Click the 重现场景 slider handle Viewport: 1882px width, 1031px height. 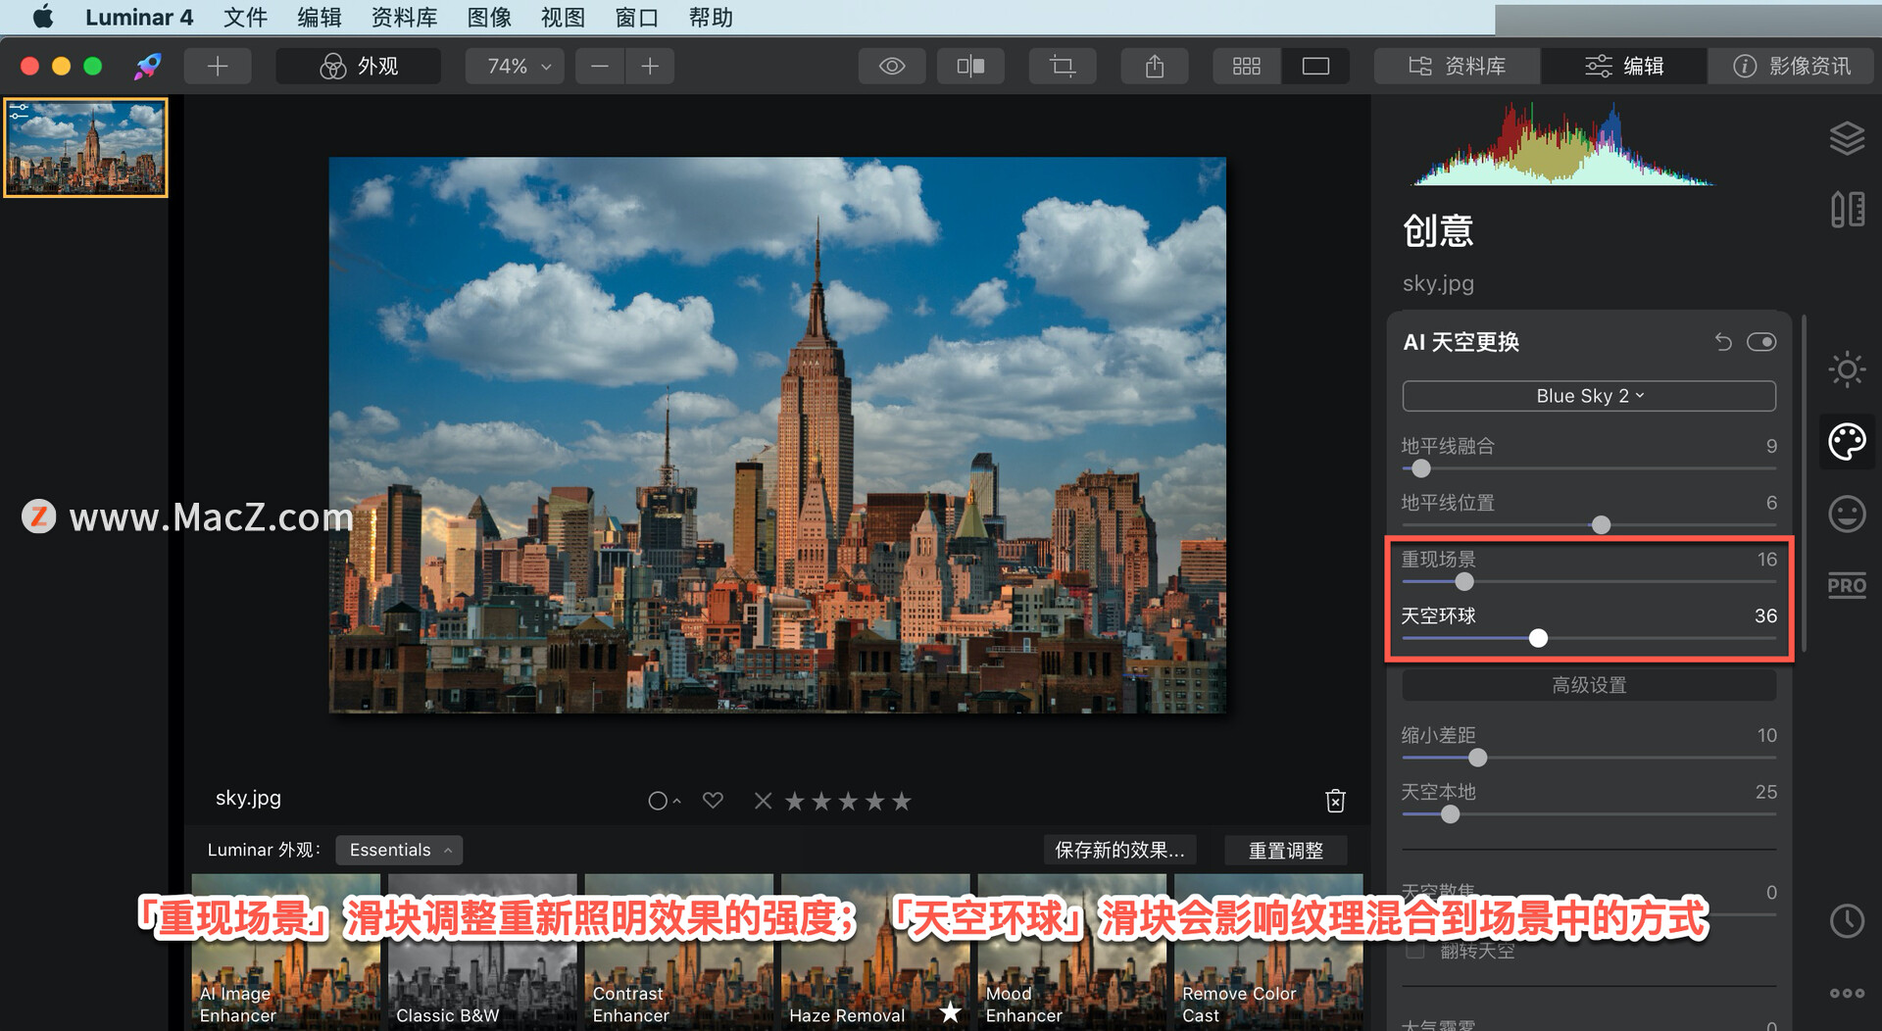pos(1464,582)
